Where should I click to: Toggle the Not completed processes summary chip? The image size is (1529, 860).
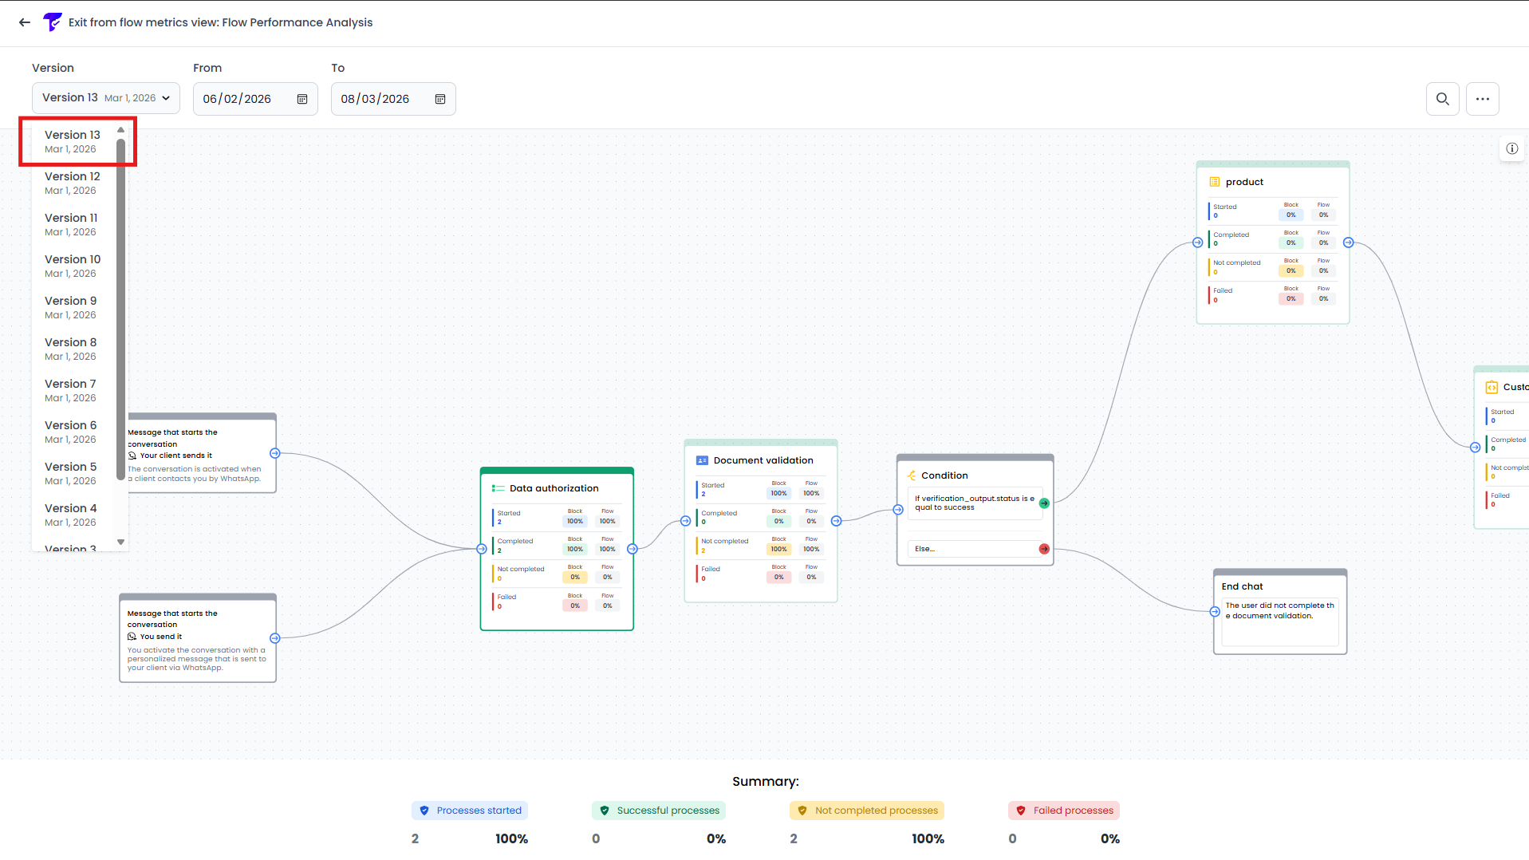(x=866, y=810)
